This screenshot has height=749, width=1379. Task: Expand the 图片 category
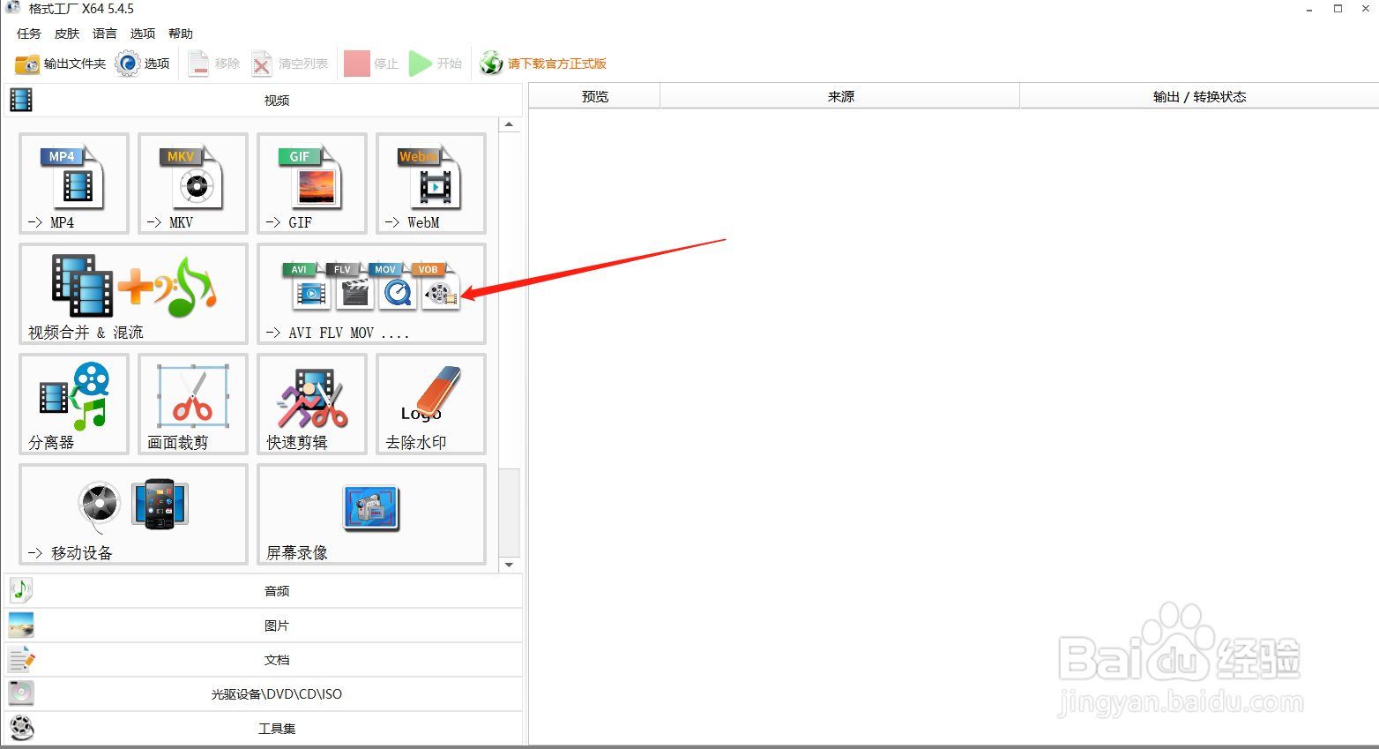point(264,625)
